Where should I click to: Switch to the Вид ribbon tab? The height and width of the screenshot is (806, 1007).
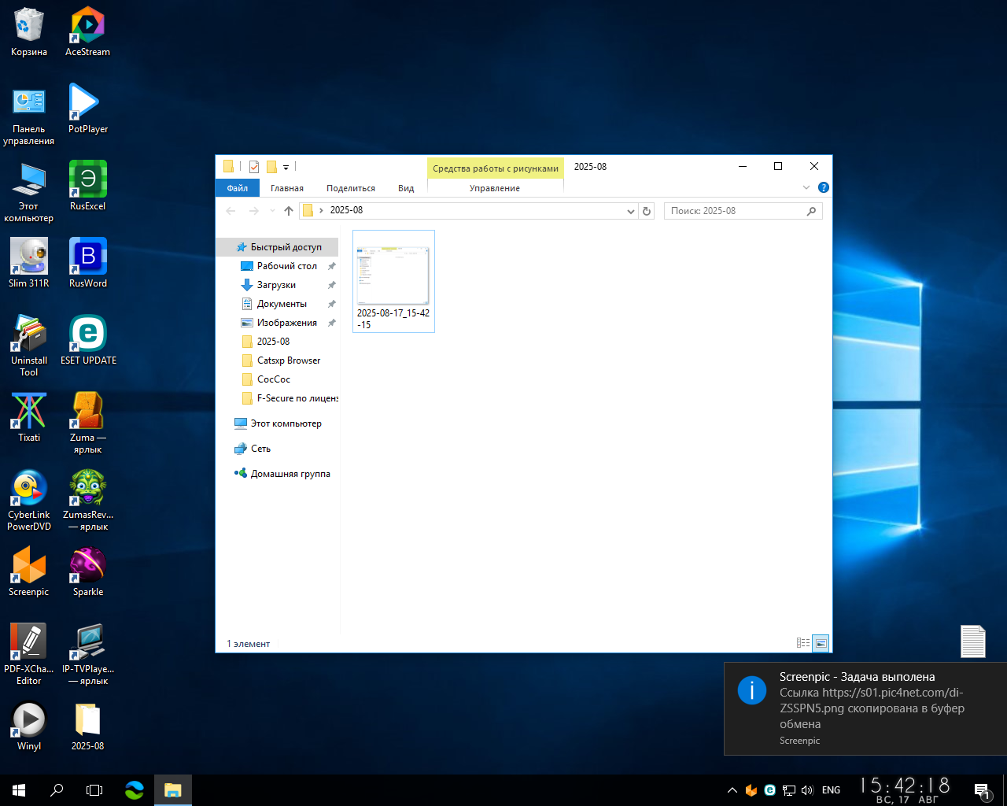click(406, 188)
